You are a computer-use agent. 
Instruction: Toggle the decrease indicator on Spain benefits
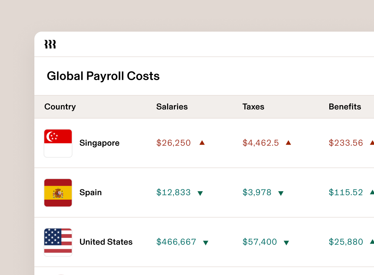371,193
